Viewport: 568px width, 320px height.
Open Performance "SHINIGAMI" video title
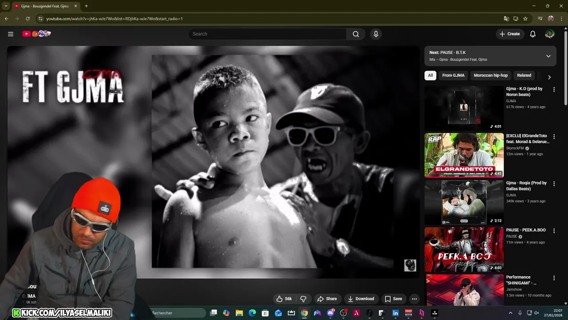coord(521,280)
